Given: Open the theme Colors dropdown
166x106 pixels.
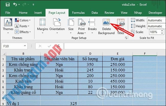Looking at the screenshot, I should point(23,20).
